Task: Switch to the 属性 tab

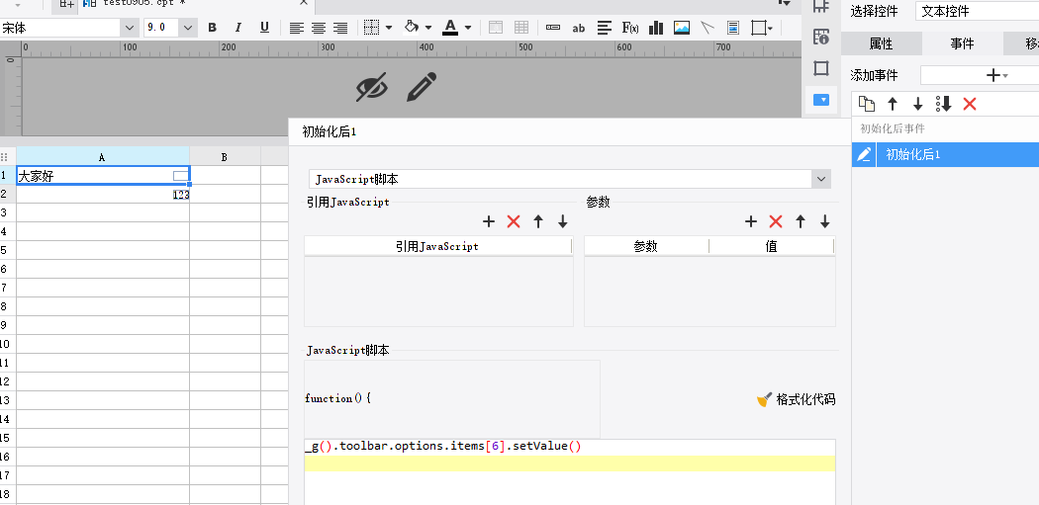Action: [882, 43]
